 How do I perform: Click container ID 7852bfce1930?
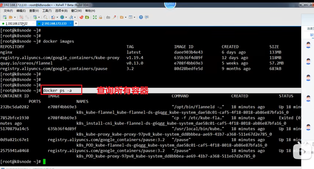point(14,118)
